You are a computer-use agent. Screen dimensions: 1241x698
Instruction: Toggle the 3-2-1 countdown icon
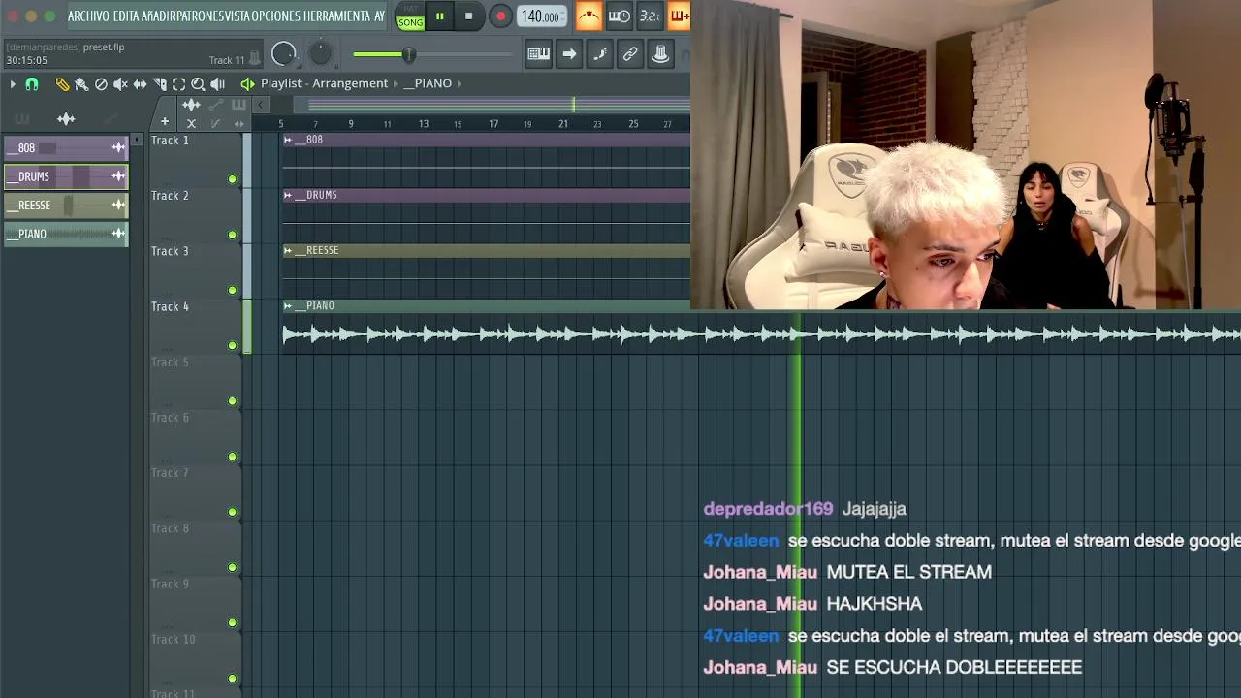point(649,16)
